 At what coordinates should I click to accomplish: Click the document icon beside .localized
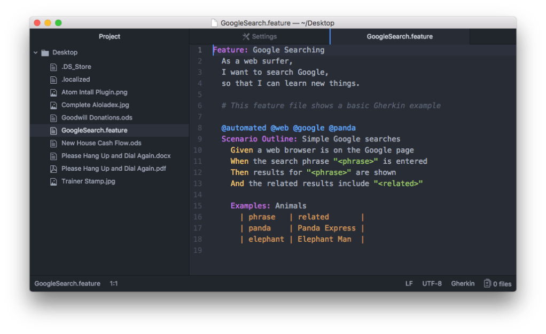click(x=54, y=79)
